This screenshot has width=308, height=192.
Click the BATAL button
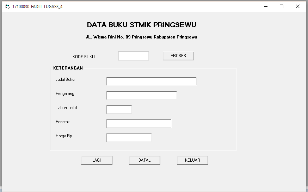tap(144, 160)
